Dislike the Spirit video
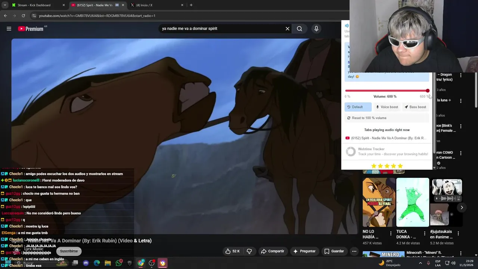This screenshot has height=269, width=478. click(249, 251)
